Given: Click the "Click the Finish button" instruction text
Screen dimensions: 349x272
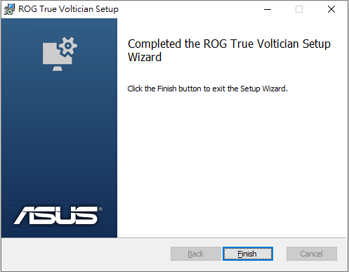Looking at the screenshot, I should (164, 89).
